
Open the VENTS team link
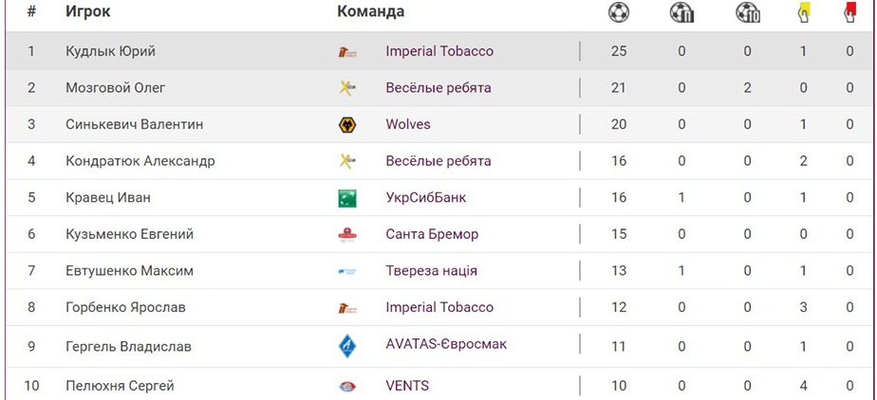[x=407, y=386]
